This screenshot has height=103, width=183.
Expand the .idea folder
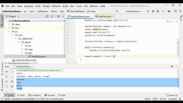pyautogui.click(x=9, y=24)
